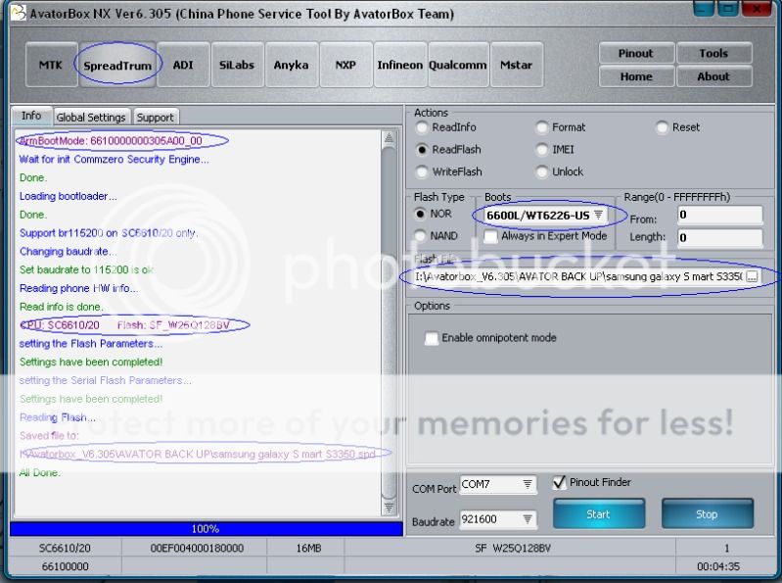Click the Flash File path field
Image resolution: width=782 pixels, height=583 pixels.
578,277
